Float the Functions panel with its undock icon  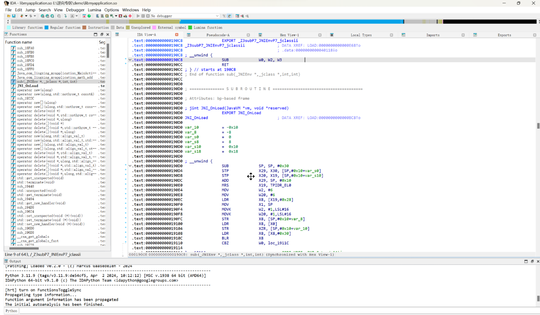pos(102,35)
